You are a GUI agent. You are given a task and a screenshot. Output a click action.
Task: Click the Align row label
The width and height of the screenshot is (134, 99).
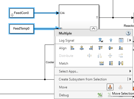63,48
